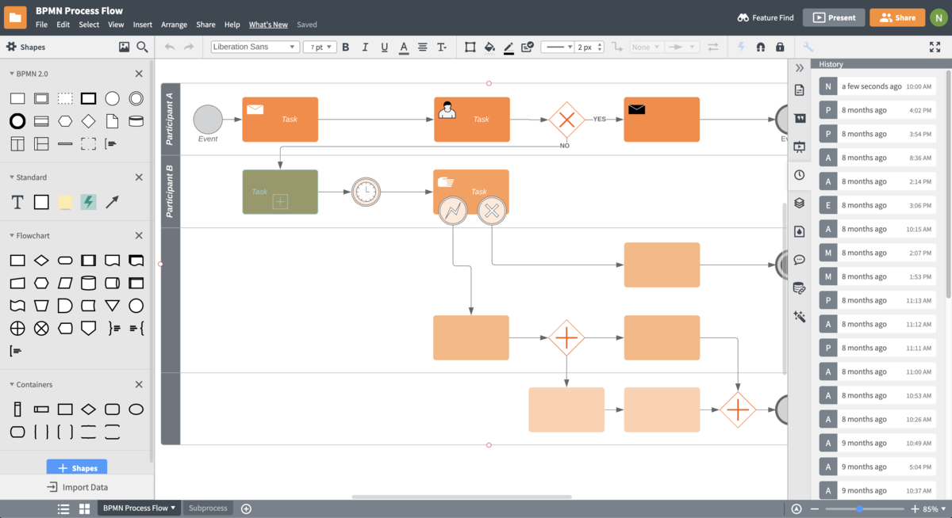
Task: Toggle bold text formatting
Action: tap(345, 48)
